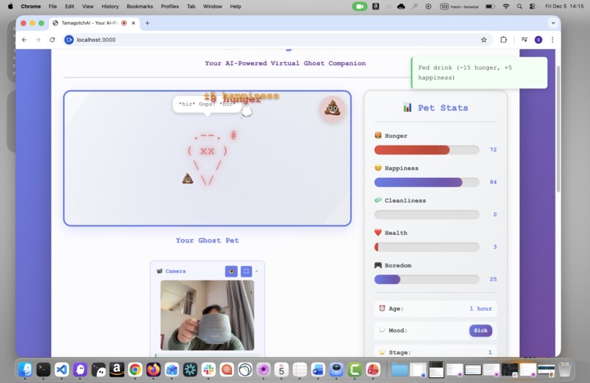
Task: Close the TamagotchAI tab
Action: click(133, 23)
